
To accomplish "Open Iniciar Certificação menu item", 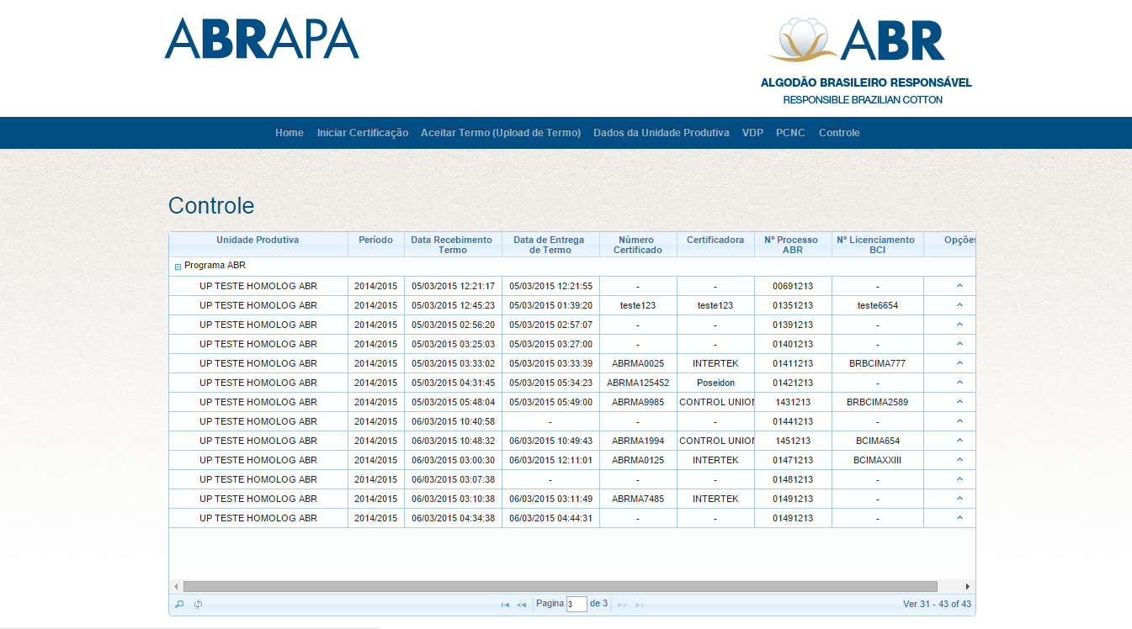I will 363,133.
